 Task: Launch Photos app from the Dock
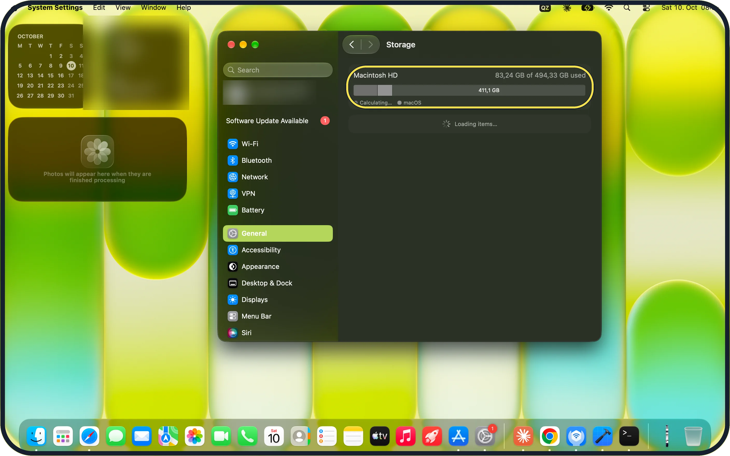pos(195,436)
